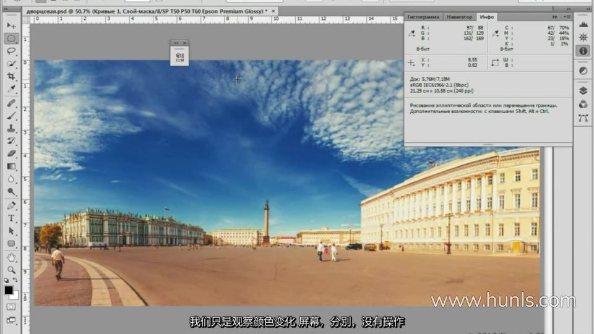Screen dimensions: 594x334
Task: Open the Adjustments panel dock icon
Action: coord(583,71)
